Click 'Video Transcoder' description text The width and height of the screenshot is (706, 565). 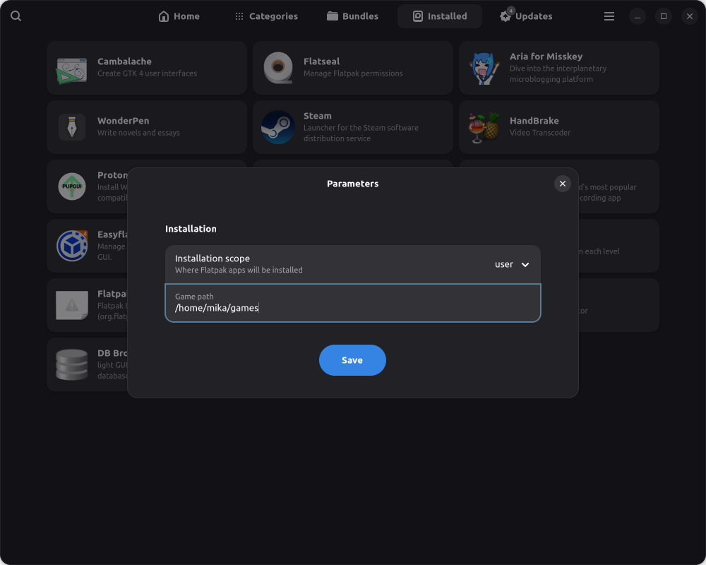pyautogui.click(x=540, y=133)
